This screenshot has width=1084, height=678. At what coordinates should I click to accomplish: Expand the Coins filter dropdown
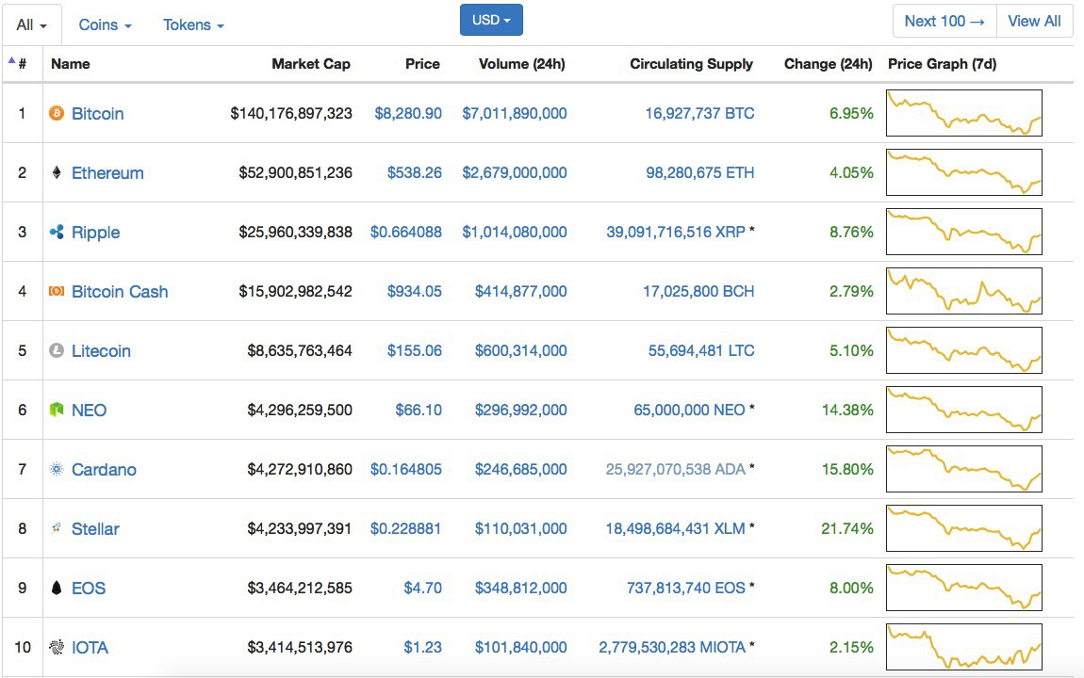(105, 25)
